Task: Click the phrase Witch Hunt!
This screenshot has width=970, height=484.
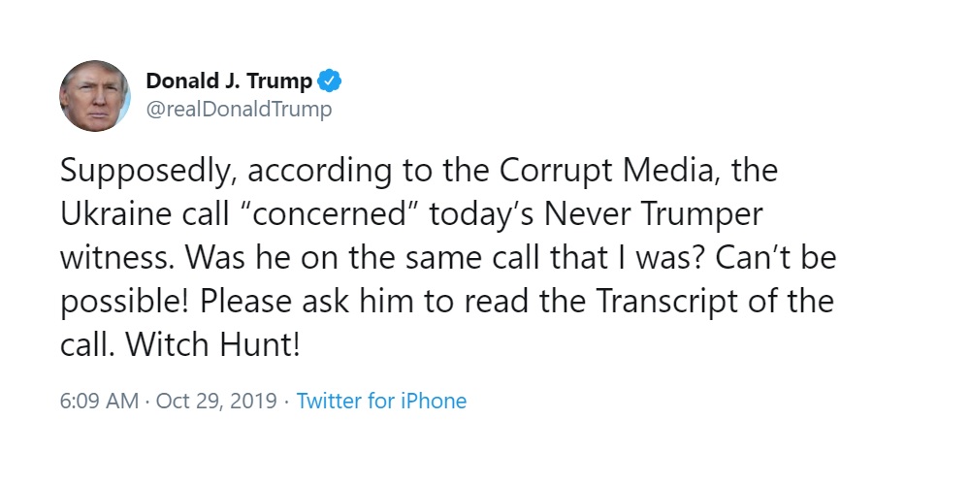Action: (x=212, y=344)
